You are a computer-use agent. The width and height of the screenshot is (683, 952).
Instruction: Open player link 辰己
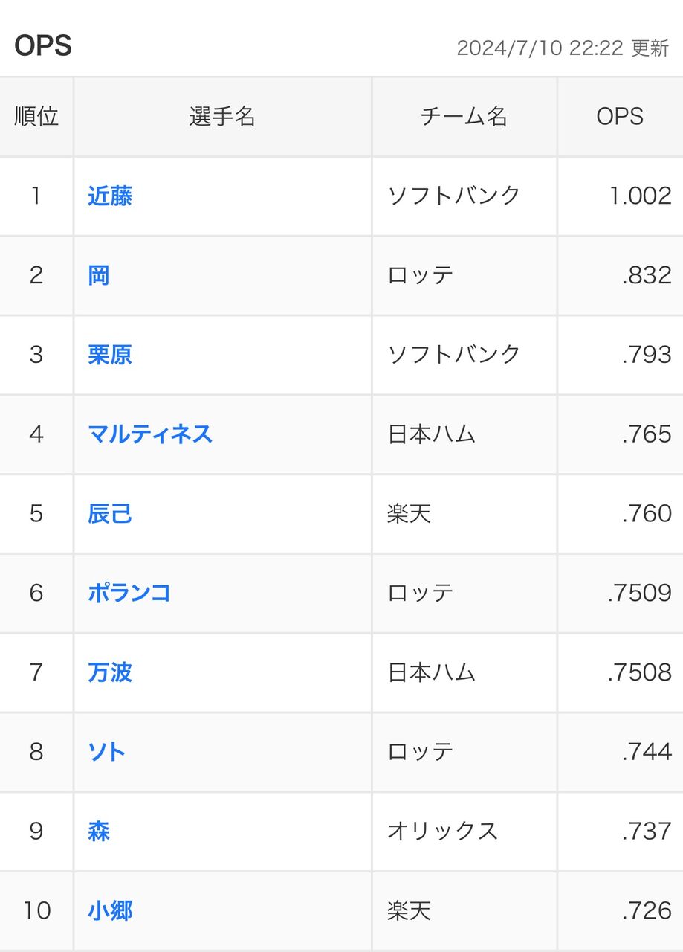(110, 514)
